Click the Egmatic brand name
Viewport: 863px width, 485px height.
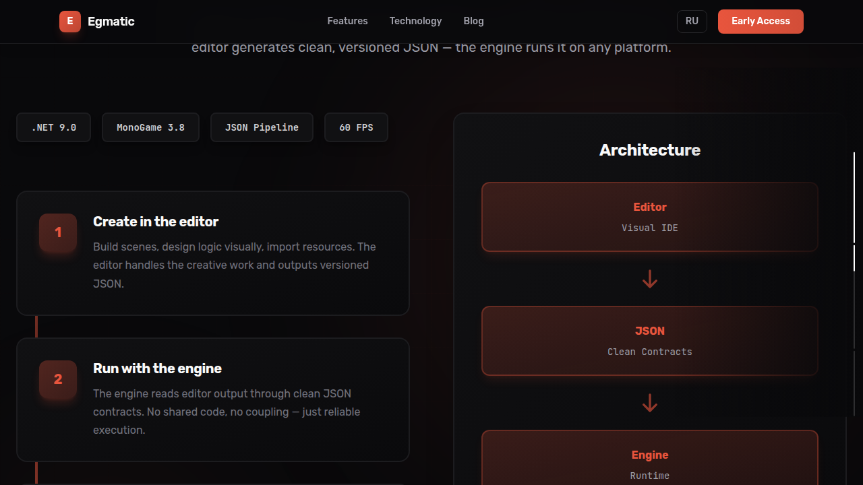pyautogui.click(x=111, y=22)
